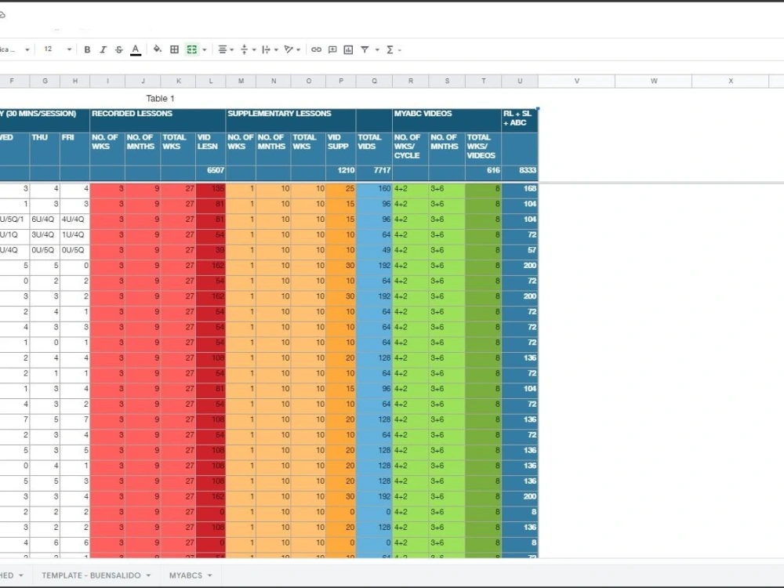Click the cell showing 3U/4Q
784x588 pixels.
(x=45, y=235)
